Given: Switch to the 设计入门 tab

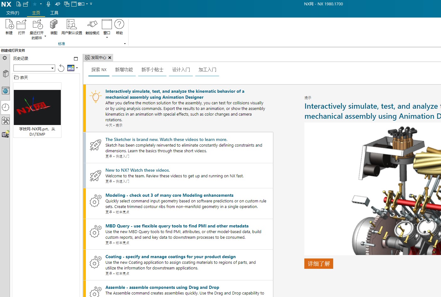Looking at the screenshot, I should tap(181, 70).
